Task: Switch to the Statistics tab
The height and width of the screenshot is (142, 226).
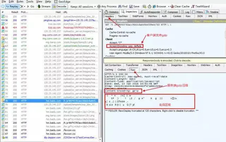Action: [112, 12]
